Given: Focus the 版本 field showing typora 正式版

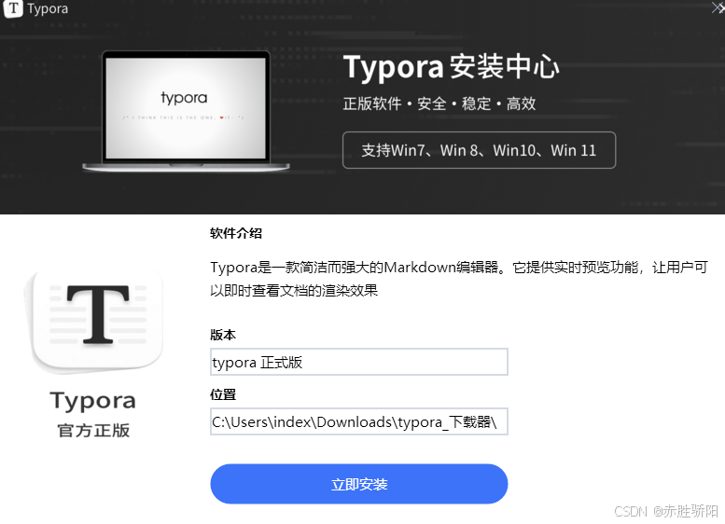Looking at the screenshot, I should pyautogui.click(x=359, y=362).
